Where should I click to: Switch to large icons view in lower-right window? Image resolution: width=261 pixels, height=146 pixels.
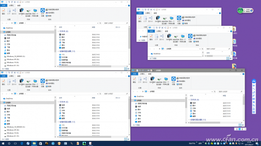tap(243, 125)
